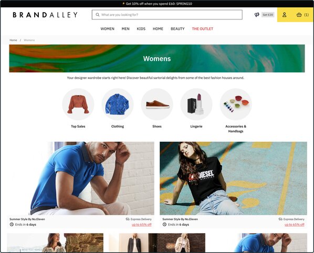Open the Kids menu

pos(141,29)
